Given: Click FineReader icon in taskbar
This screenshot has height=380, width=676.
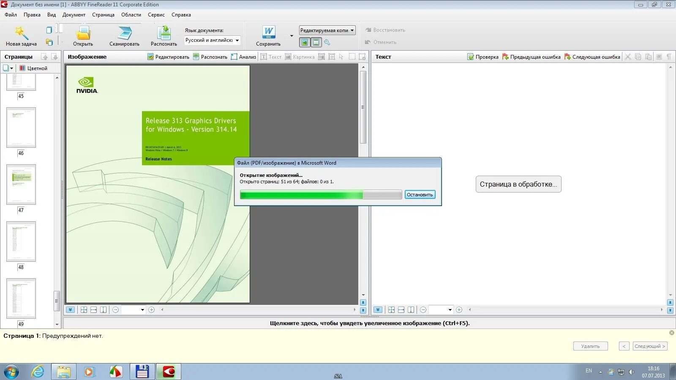Looking at the screenshot, I should click(x=169, y=372).
